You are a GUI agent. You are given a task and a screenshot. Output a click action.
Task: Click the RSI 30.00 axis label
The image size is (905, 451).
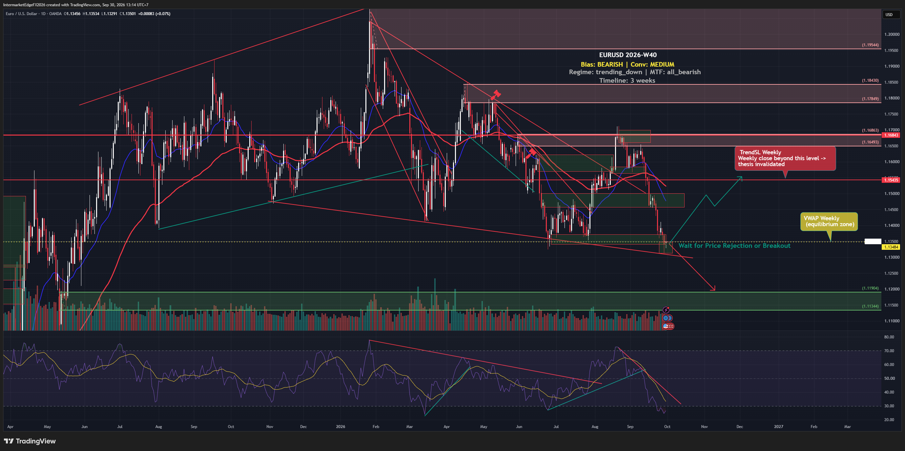tap(889, 406)
